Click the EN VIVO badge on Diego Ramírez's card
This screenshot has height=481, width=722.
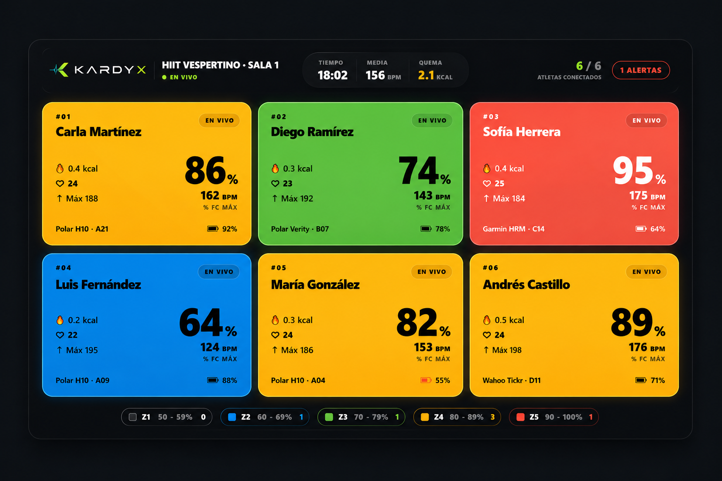pyautogui.click(x=432, y=121)
